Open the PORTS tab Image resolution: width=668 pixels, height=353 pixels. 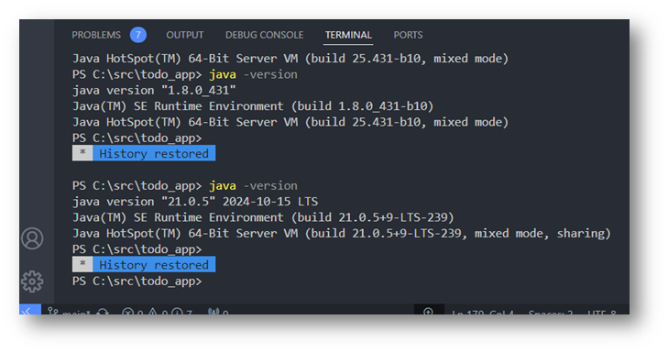click(408, 35)
